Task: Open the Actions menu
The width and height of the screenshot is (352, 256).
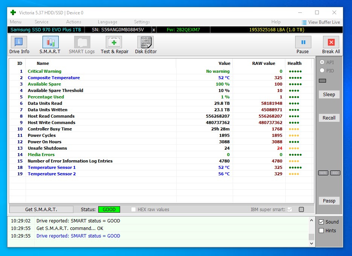Action: [x=74, y=22]
